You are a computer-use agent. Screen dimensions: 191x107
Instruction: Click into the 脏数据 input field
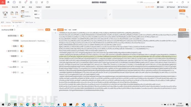[x=35, y=56]
